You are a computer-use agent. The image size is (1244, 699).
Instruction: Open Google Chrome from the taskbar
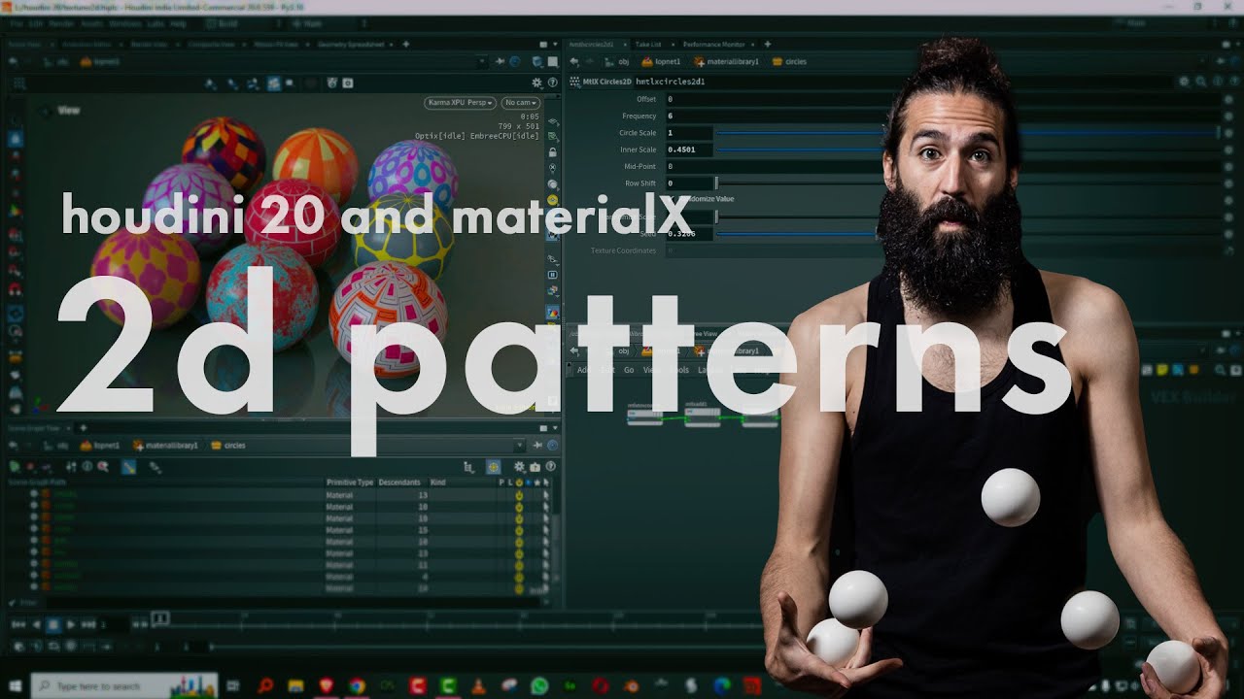[356, 685]
